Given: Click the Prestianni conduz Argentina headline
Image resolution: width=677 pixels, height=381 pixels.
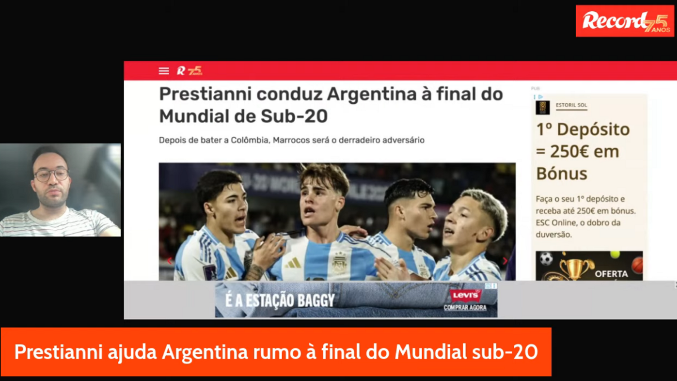Looking at the screenshot, I should [x=331, y=105].
